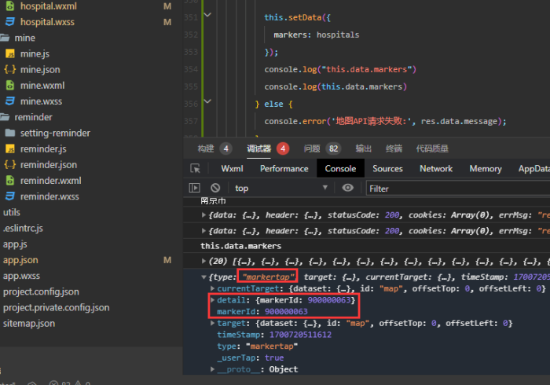
Task: Open hospital.wxss in the file tree
Action: pyautogui.click(x=47, y=22)
